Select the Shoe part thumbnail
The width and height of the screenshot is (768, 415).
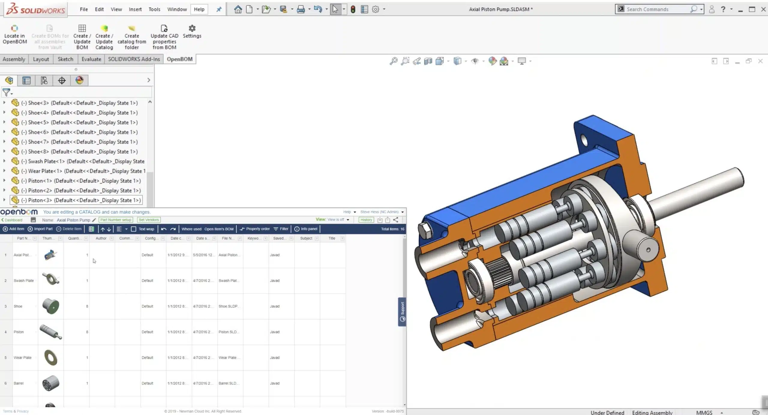(x=51, y=306)
